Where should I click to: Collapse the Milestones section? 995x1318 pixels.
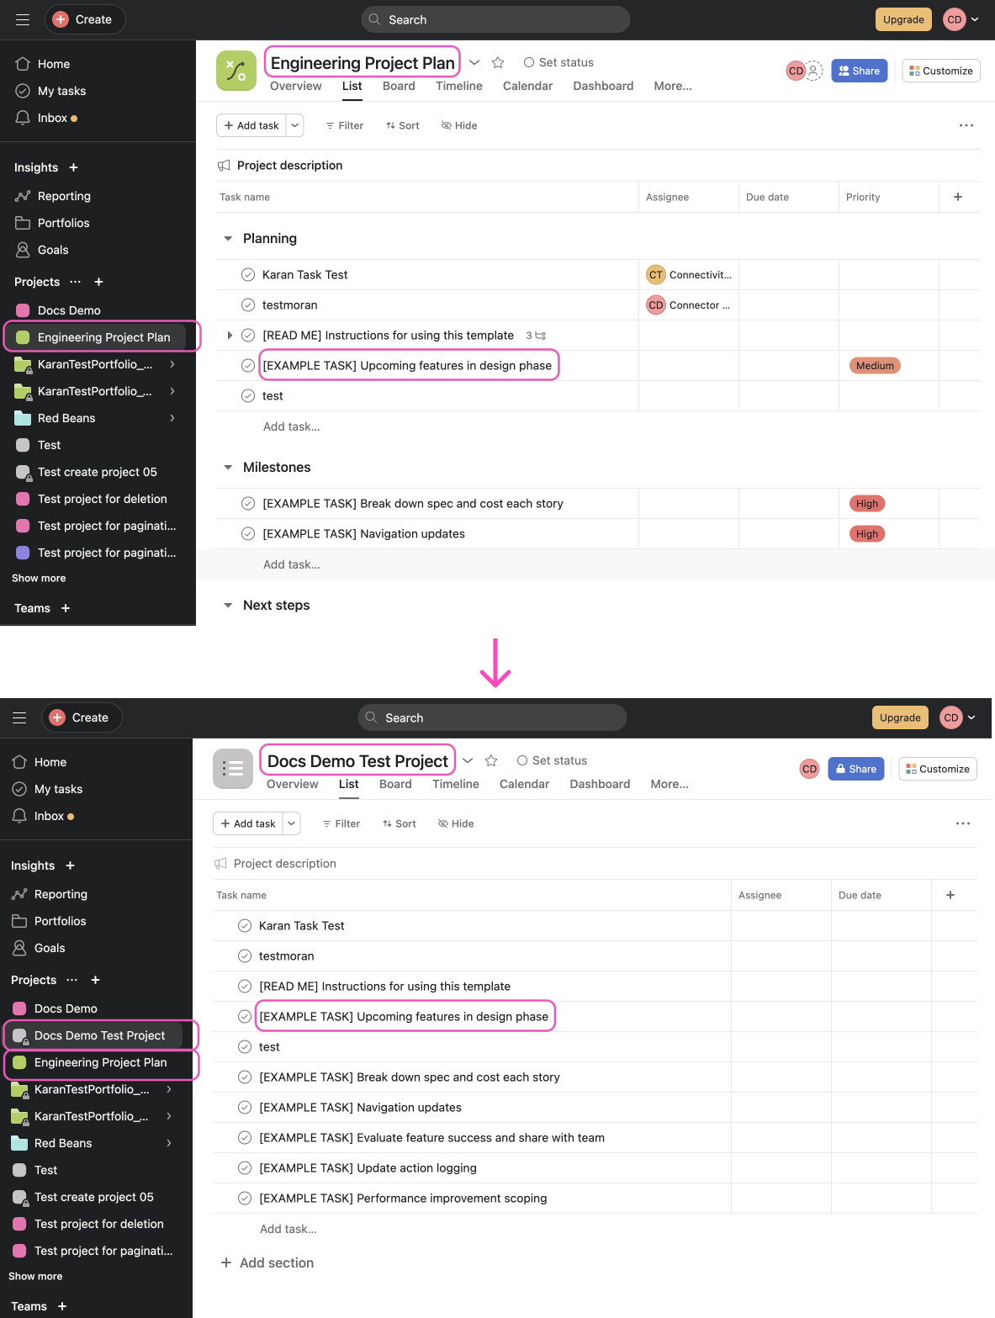(228, 468)
